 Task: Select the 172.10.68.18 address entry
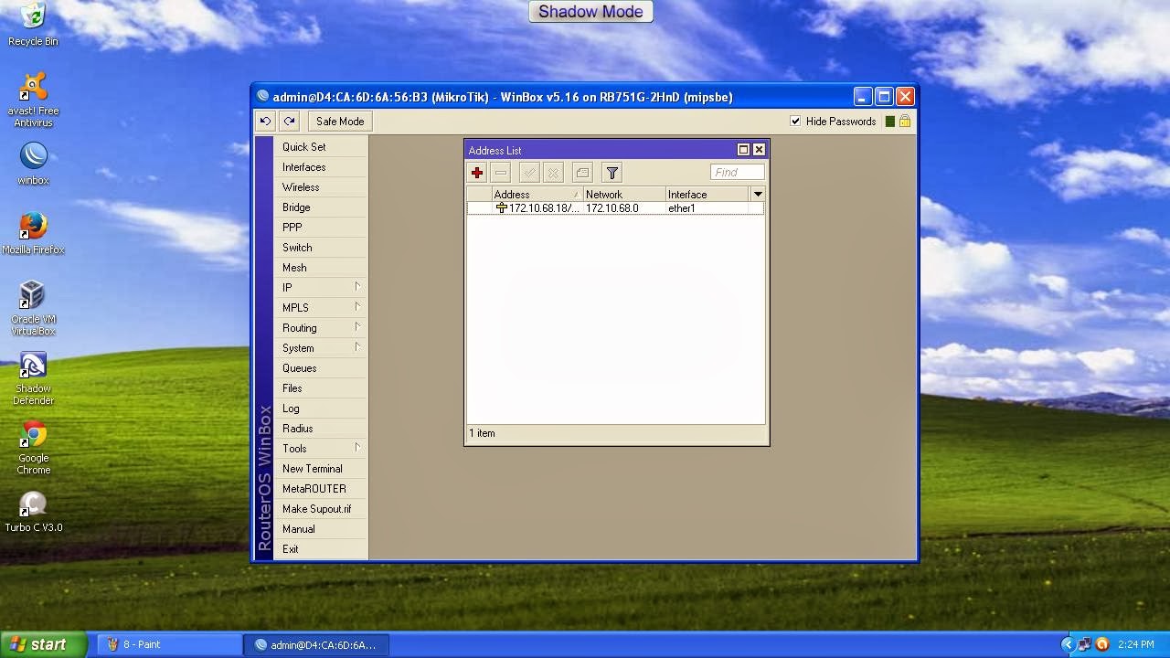click(x=537, y=208)
